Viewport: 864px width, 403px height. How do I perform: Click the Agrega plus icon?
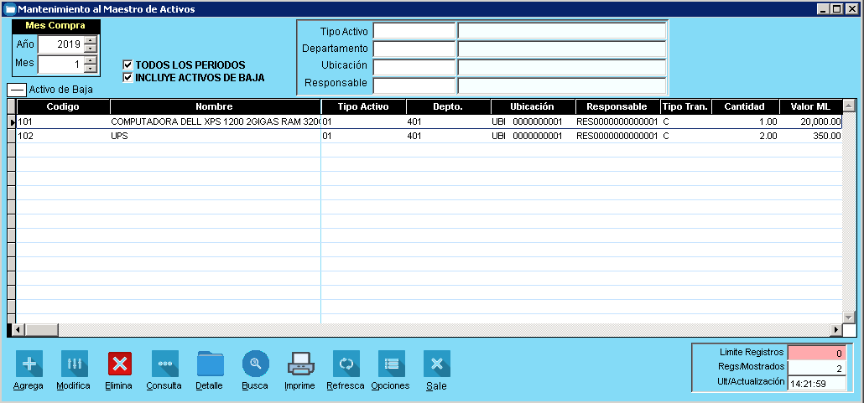[x=29, y=364]
